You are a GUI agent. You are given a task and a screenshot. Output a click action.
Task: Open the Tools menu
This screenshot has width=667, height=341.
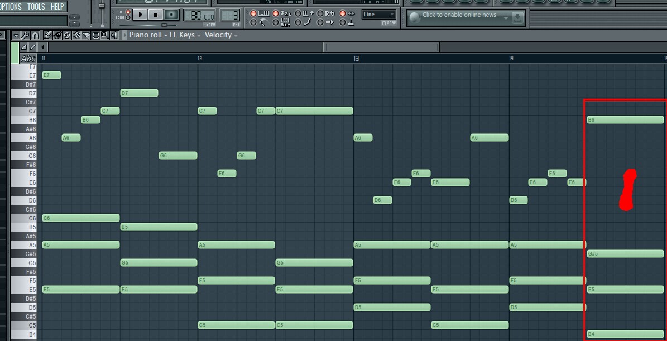pos(36,7)
